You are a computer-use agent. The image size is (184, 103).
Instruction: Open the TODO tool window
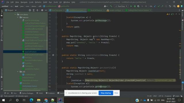tap(40, 93)
